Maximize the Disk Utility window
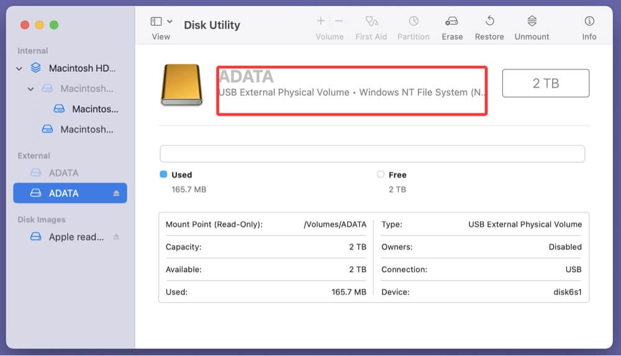Image resolution: width=621 pixels, height=356 pixels. [54, 25]
